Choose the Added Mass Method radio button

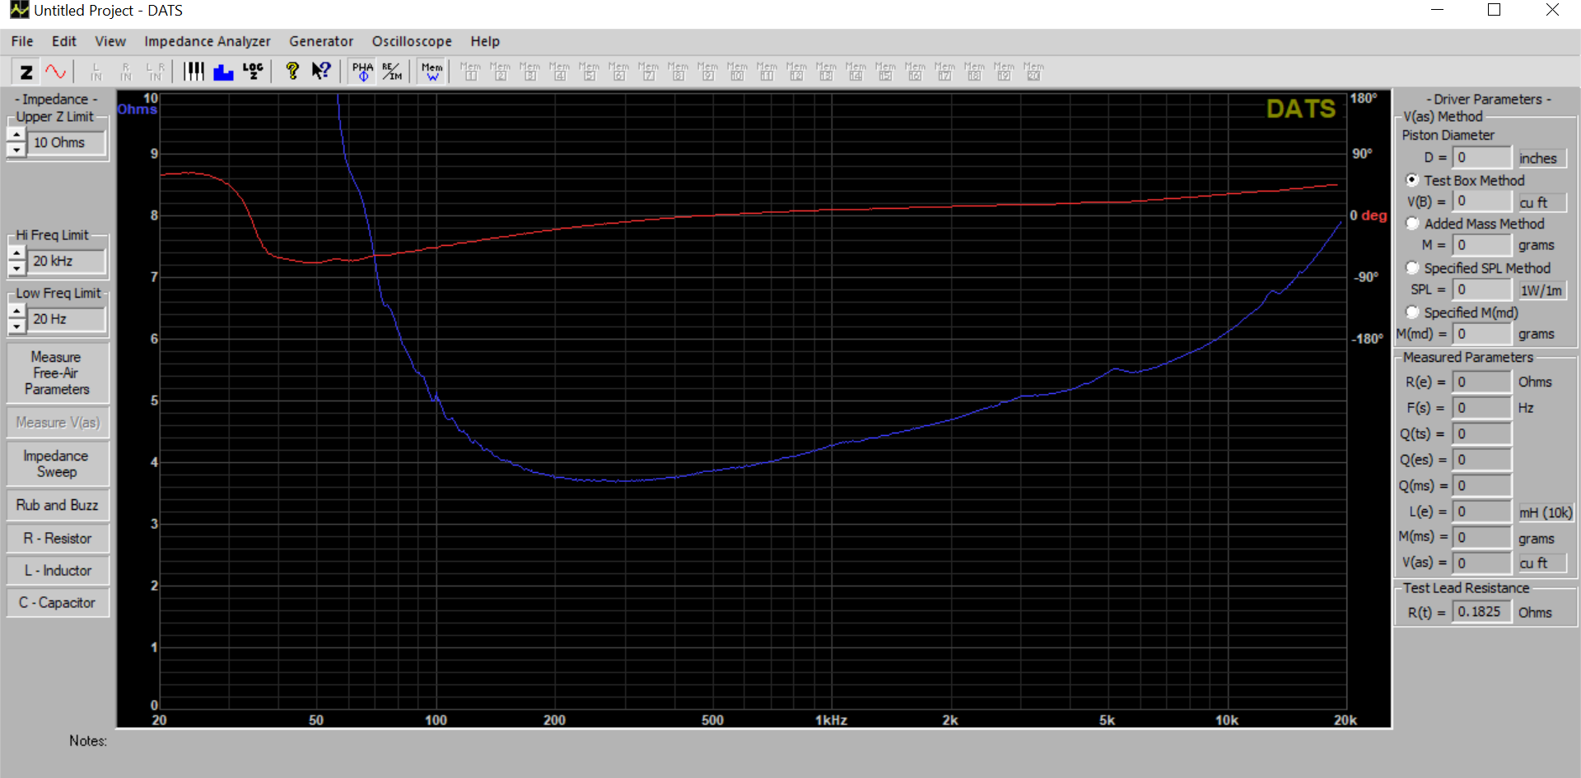tap(1413, 224)
